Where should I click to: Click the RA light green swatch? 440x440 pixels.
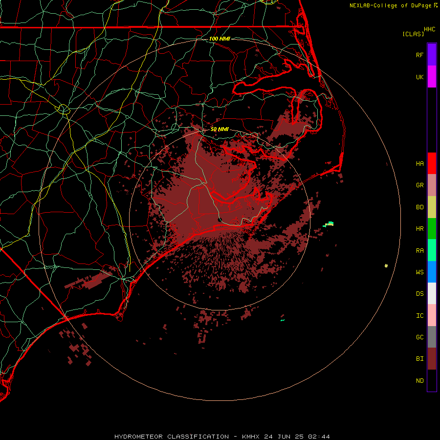432,250
